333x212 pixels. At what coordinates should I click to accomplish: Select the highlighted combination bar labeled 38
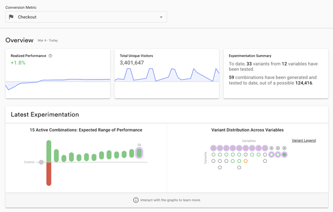(x=139, y=153)
